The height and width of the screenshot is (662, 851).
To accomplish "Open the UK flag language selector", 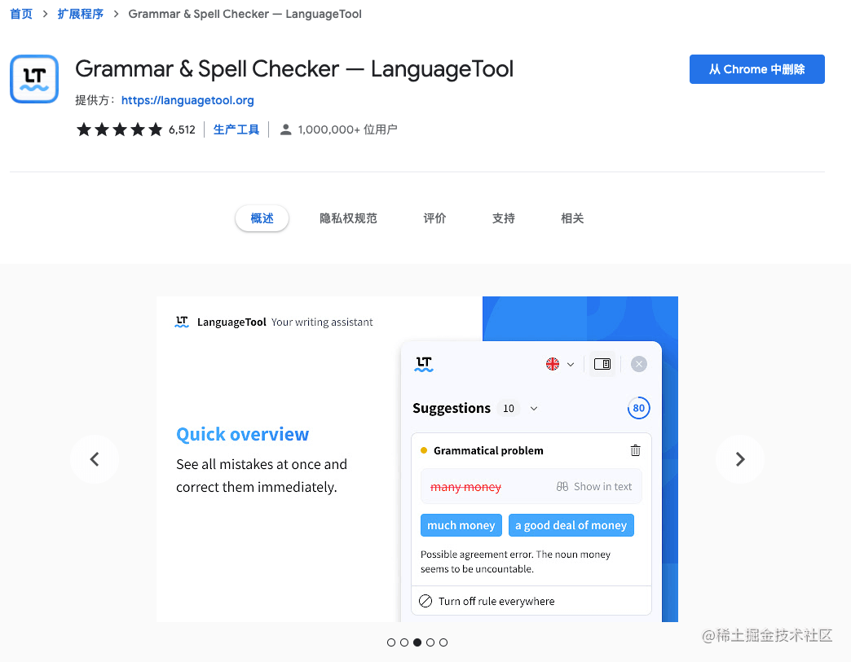I will pyautogui.click(x=553, y=364).
